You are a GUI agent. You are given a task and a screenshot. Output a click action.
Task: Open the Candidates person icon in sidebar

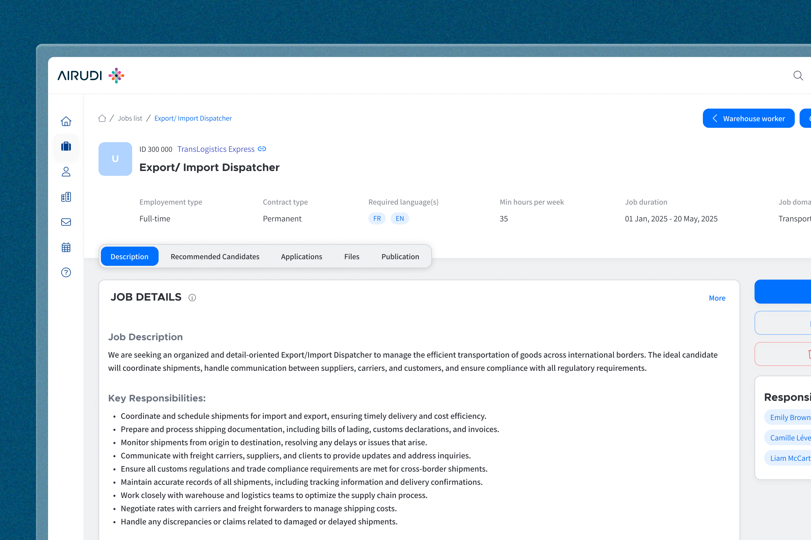click(x=66, y=172)
